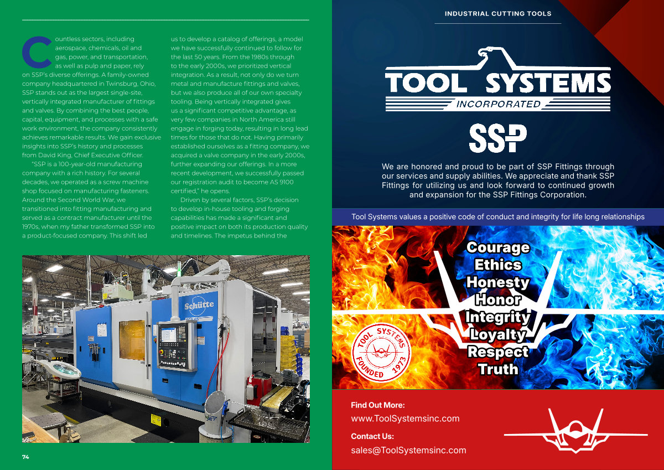This screenshot has width=664, height=470.
Task: Click the INDUSTRIAL CUTTING TOOLS header
Action: tap(498, 14)
